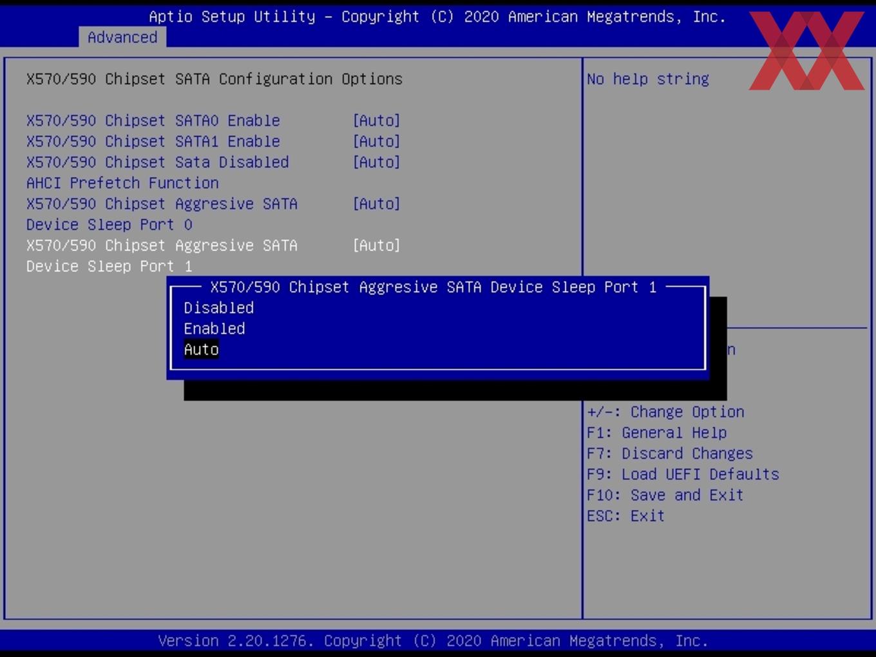Image resolution: width=876 pixels, height=657 pixels.
Task: Open SATA0 Enable [Auto] value
Action: [376, 120]
